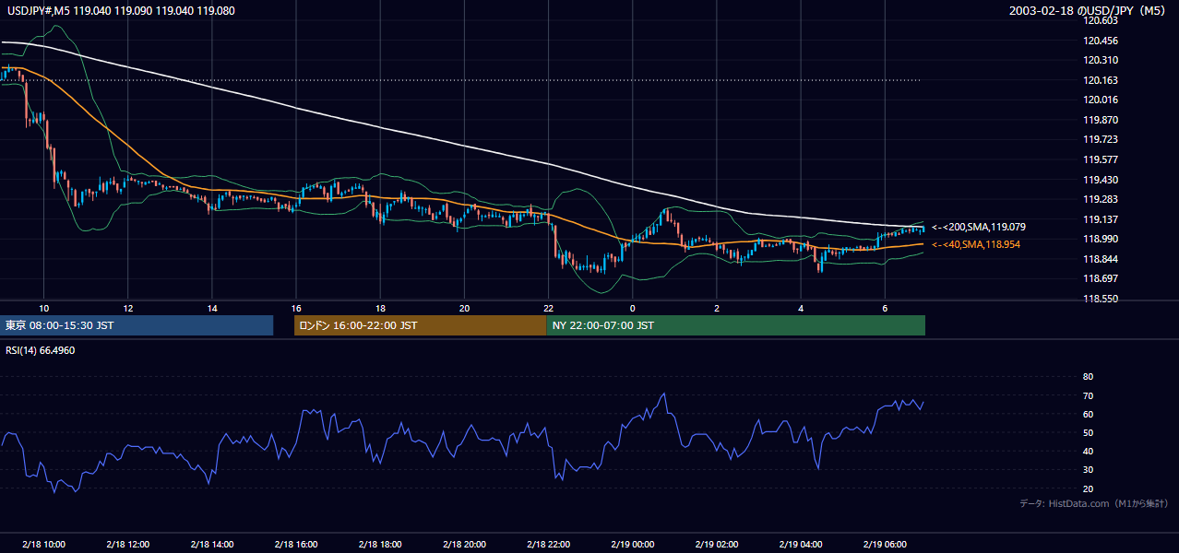This screenshot has width=1179, height=553.
Task: Click the HistData.com data source note
Action: [x=1094, y=503]
